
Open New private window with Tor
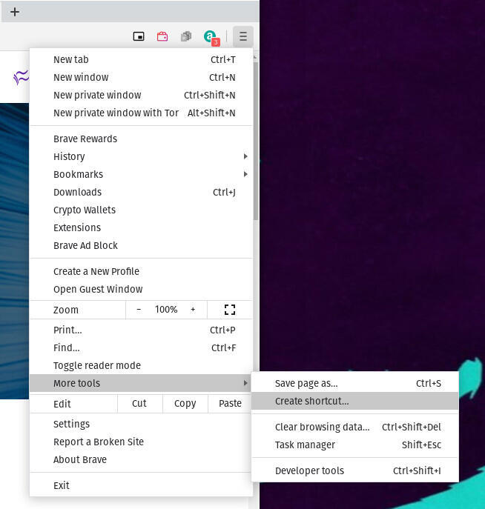141,113
